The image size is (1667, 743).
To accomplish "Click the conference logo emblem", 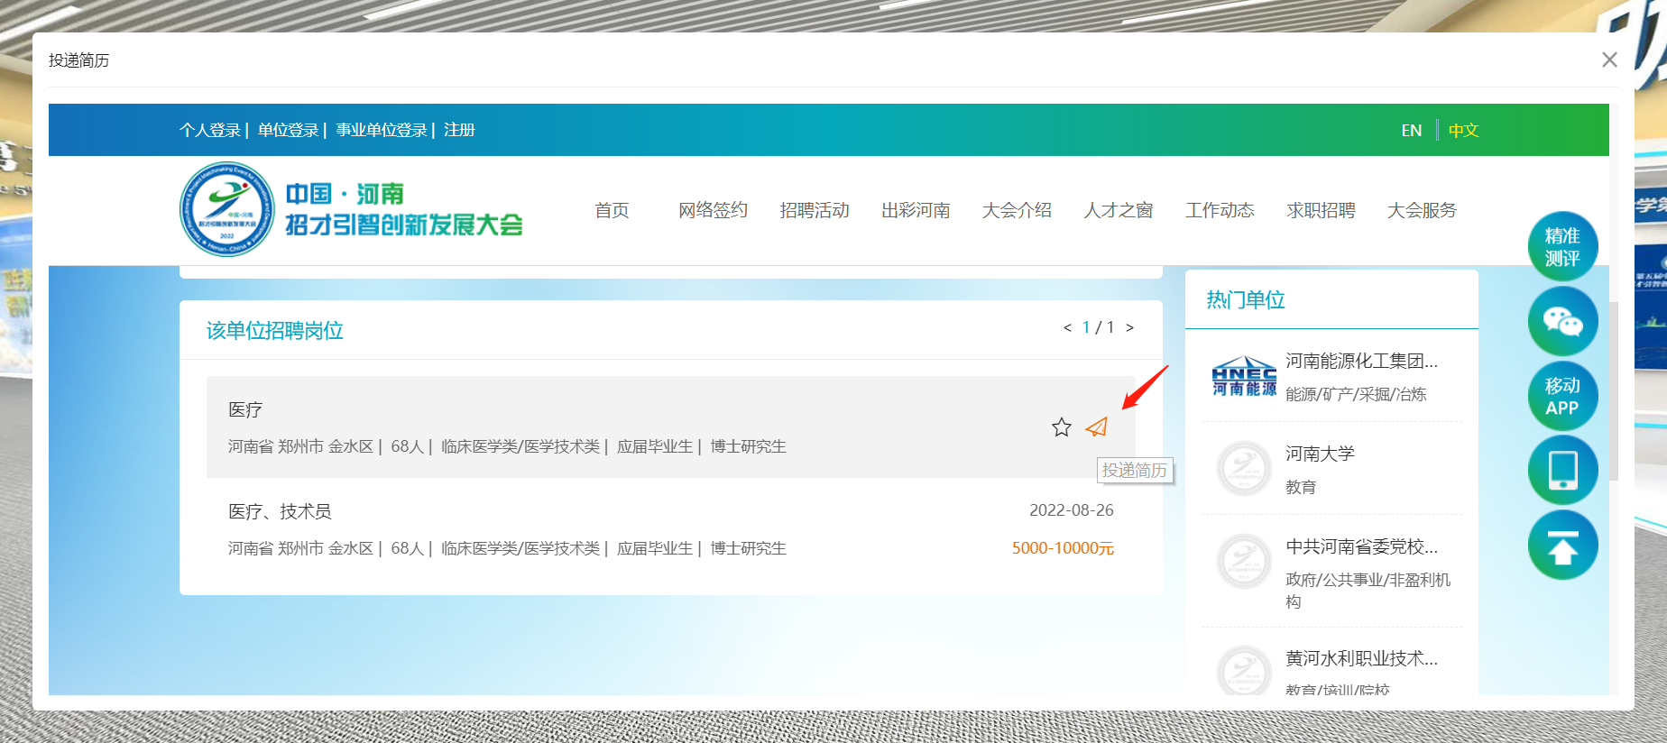I will coord(226,209).
